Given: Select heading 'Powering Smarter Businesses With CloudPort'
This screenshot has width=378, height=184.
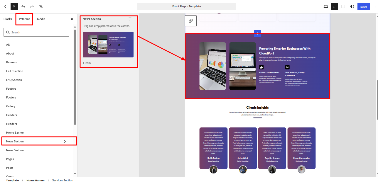Looking at the screenshot, I should (x=285, y=51).
